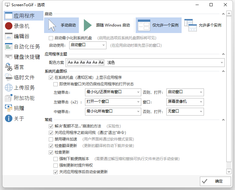This screenshot has height=190, width=235.
Task: Click the vertical scrollbar thumb
Action: tap(229, 89)
